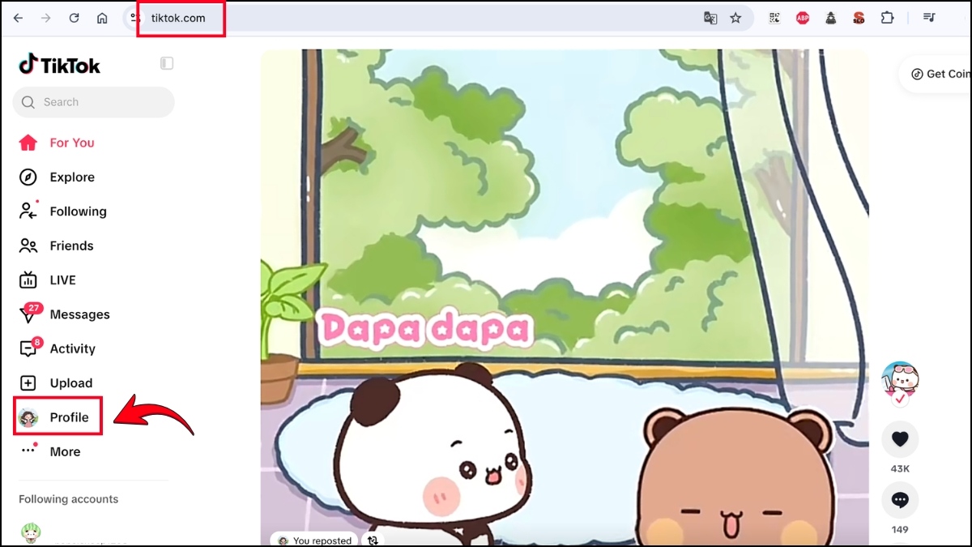Click the hat-wearing figure extension icon
The image size is (972, 547).
pyautogui.click(x=830, y=18)
